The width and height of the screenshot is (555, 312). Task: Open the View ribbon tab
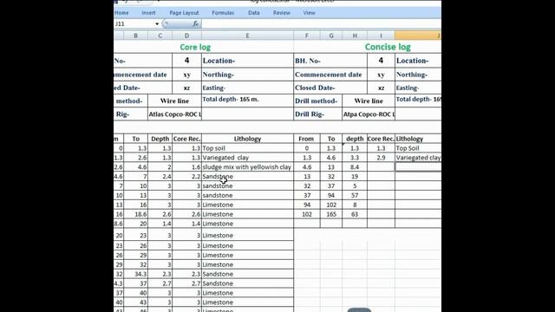pos(309,13)
